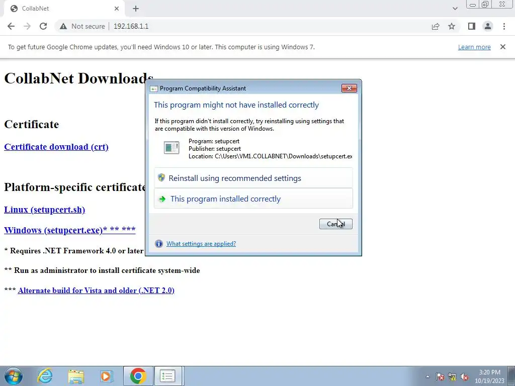Screen dimensions: 515x386
Task: Click the CollabNet Downloads heading
Action: click(x=79, y=78)
